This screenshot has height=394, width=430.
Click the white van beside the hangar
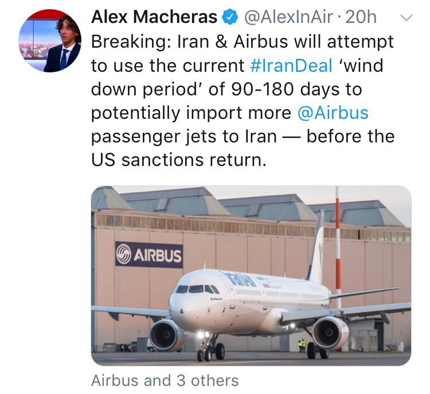pos(151,345)
